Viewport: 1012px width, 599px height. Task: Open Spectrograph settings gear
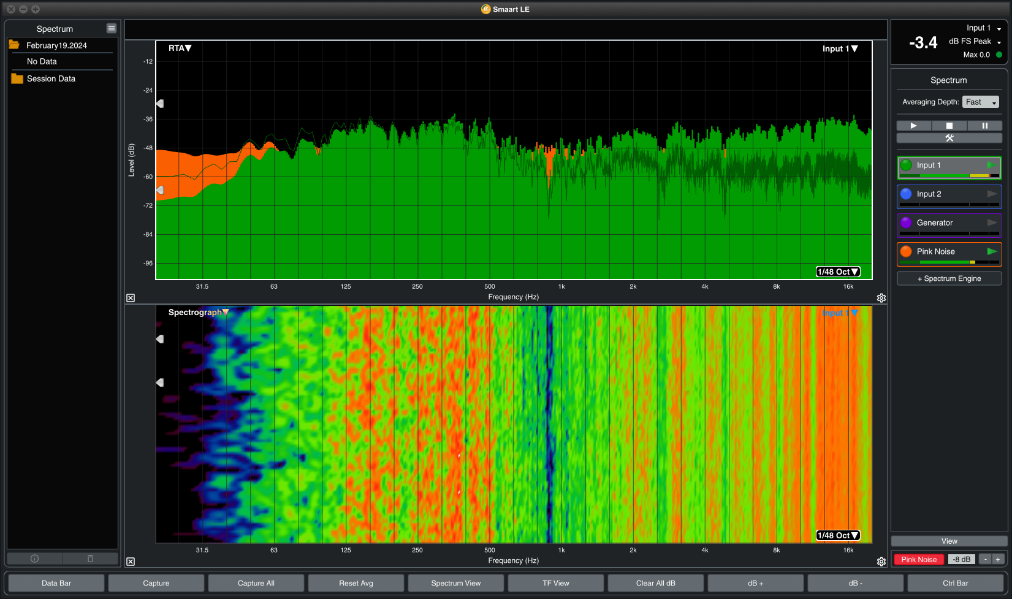881,562
